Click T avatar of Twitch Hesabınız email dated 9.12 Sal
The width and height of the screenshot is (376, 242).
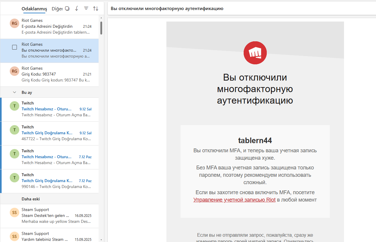tap(14, 106)
